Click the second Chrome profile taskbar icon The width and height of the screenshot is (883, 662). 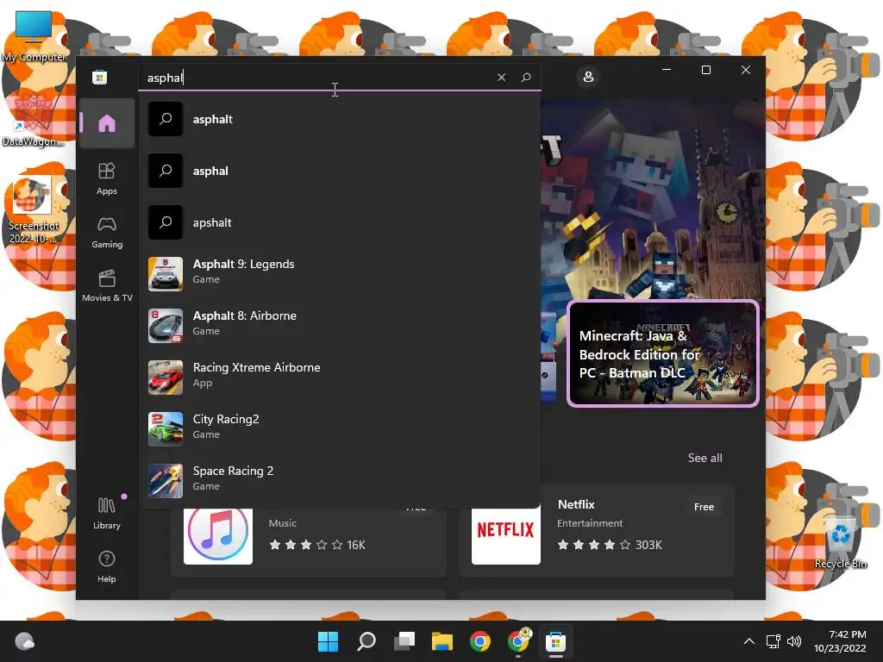(x=518, y=640)
